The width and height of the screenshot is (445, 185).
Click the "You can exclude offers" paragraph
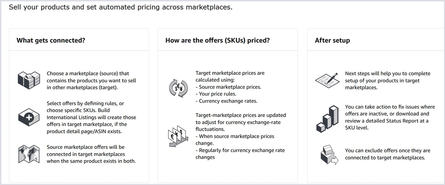pos(388,154)
